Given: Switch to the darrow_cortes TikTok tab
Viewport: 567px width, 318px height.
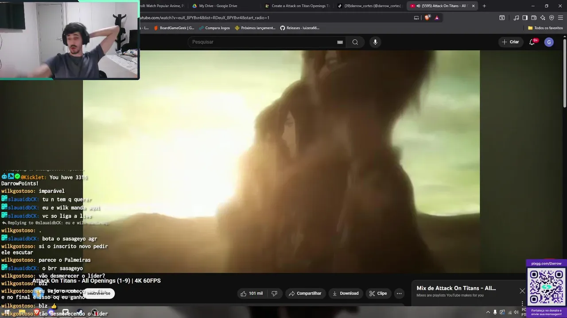Looking at the screenshot, I should 369,6.
